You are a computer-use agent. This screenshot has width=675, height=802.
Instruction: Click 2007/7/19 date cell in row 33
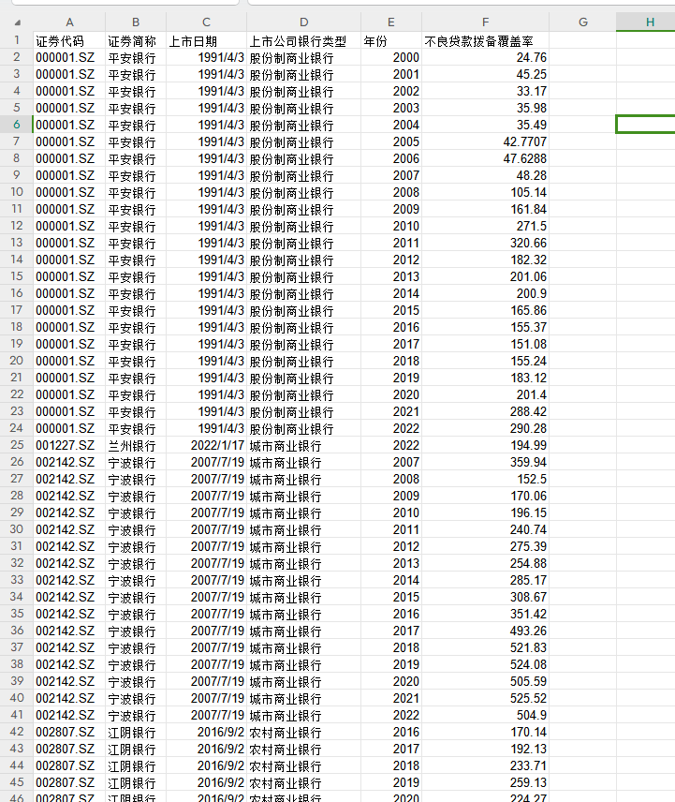tap(207, 581)
